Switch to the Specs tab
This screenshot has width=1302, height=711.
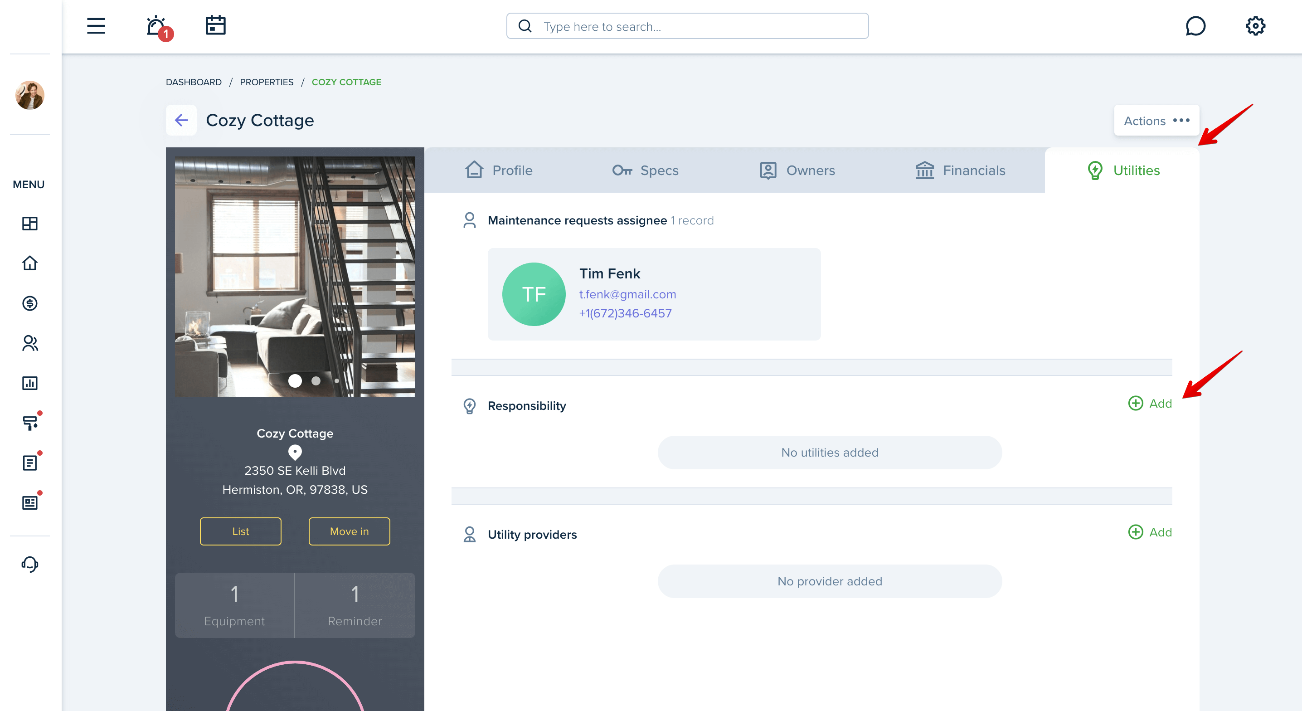[645, 170]
